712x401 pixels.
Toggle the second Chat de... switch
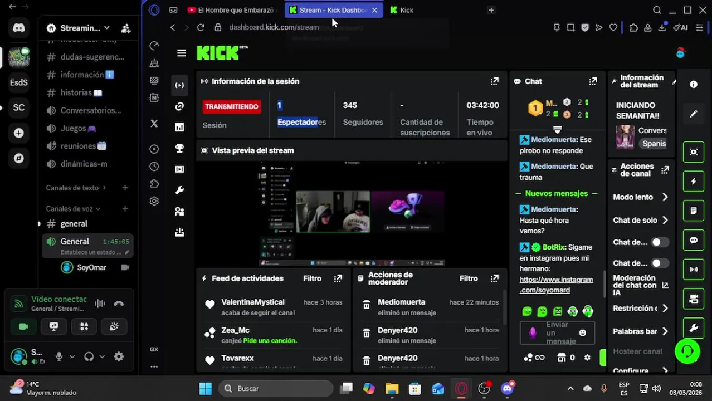click(x=660, y=263)
